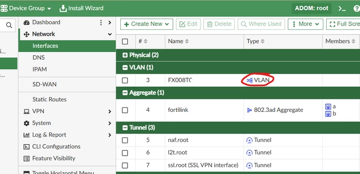This screenshot has height=174, width=360.
Task: Click the naf.root interface name
Action: coord(178,140)
